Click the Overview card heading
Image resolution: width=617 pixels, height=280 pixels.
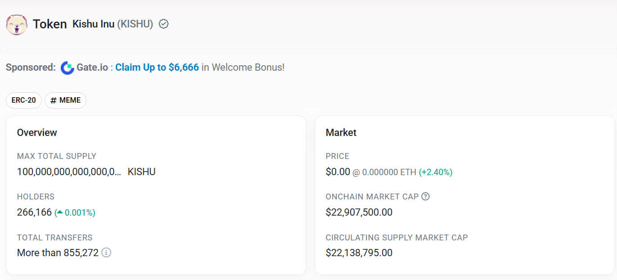point(37,132)
